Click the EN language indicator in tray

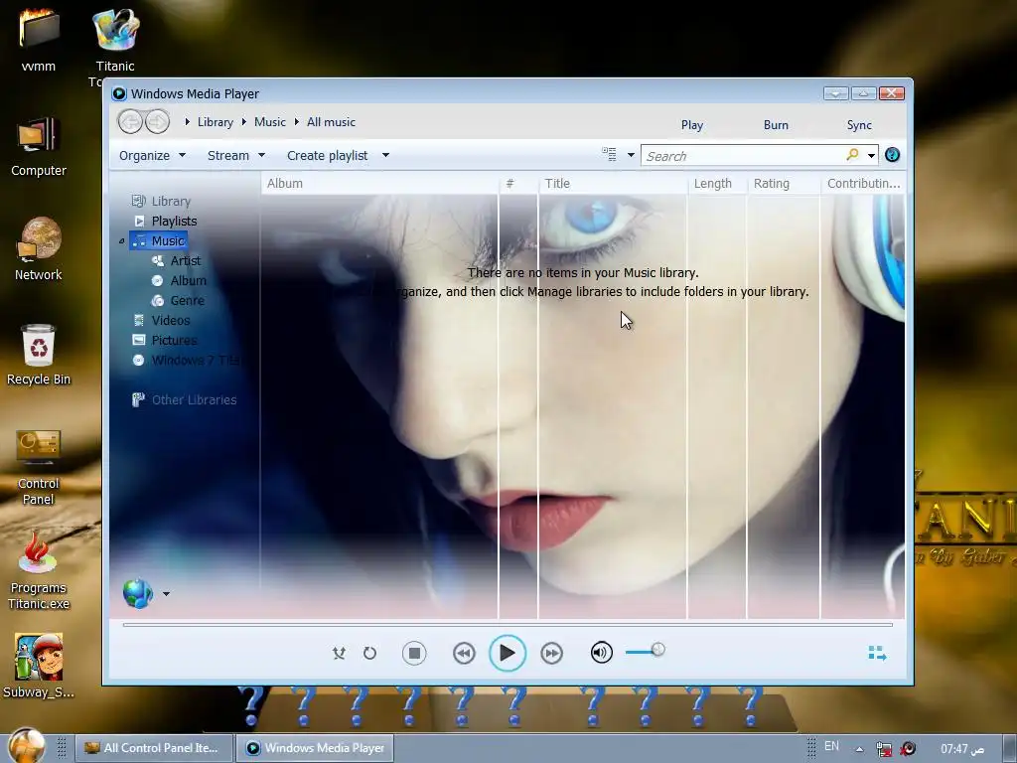(831, 746)
